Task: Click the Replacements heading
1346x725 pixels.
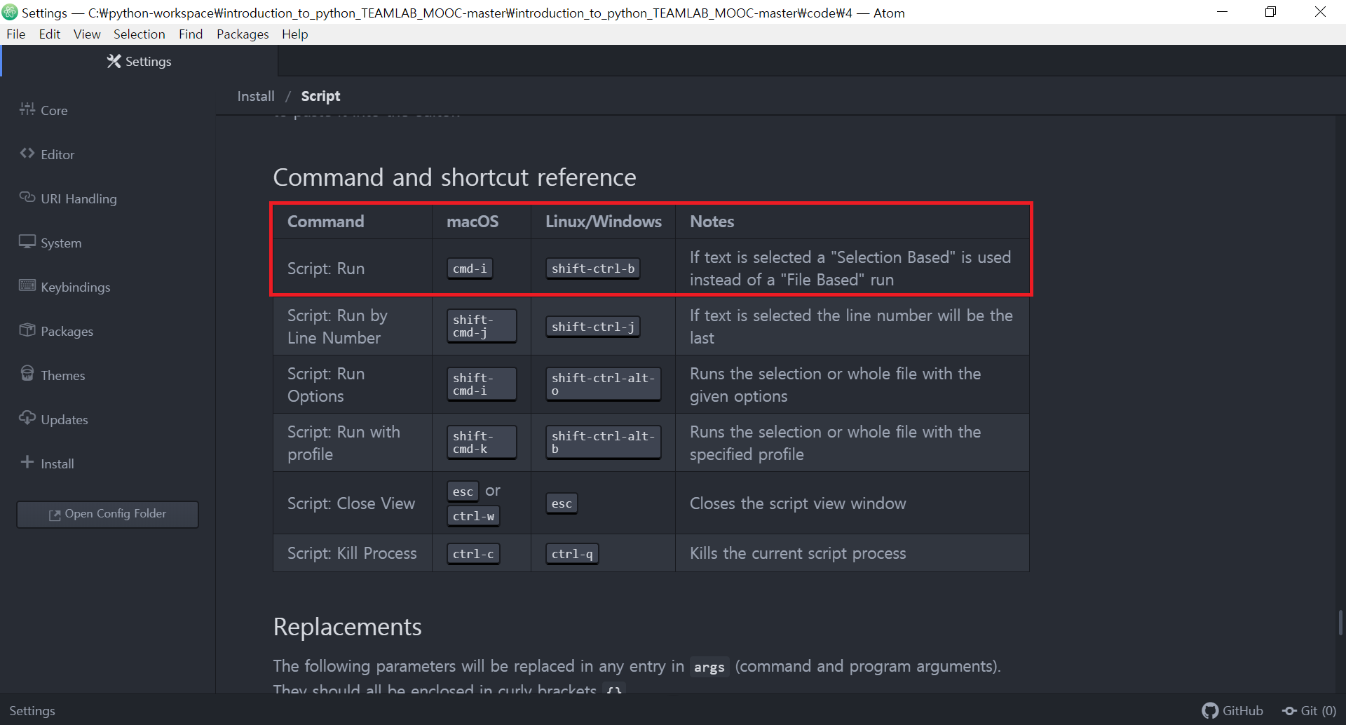Action: [x=347, y=627]
